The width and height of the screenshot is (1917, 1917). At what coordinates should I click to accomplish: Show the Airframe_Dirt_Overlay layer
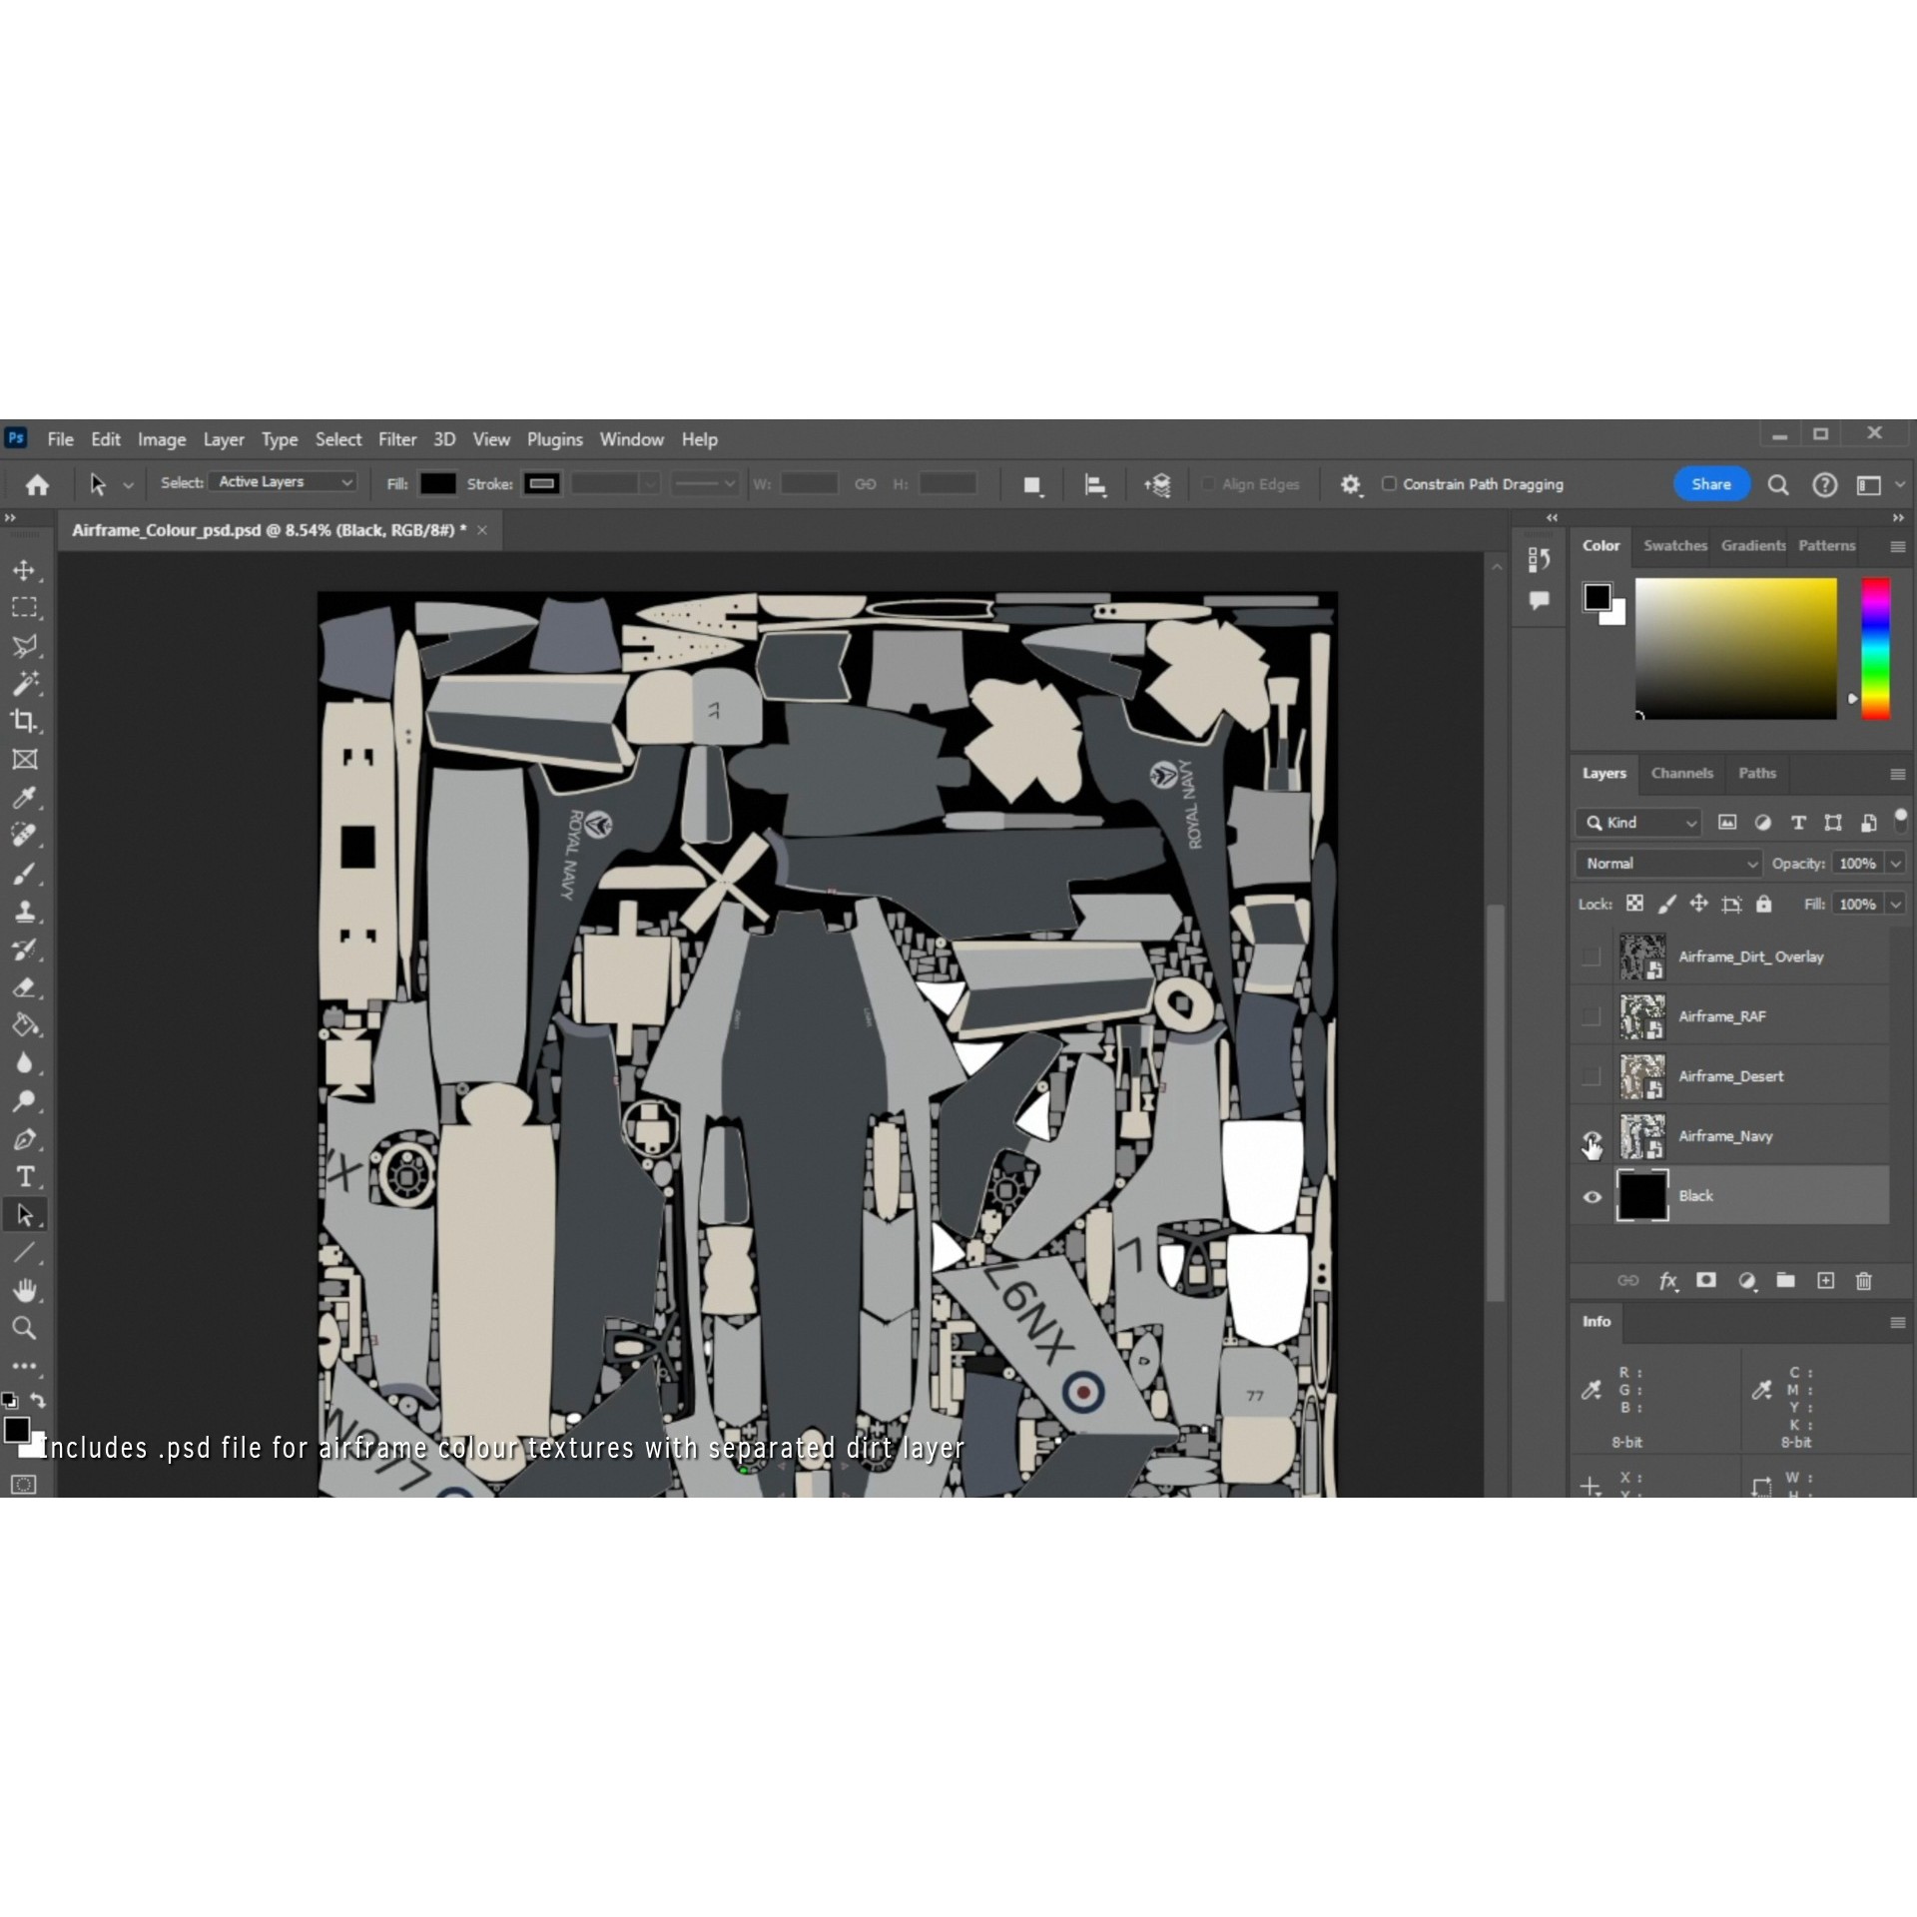(1592, 957)
